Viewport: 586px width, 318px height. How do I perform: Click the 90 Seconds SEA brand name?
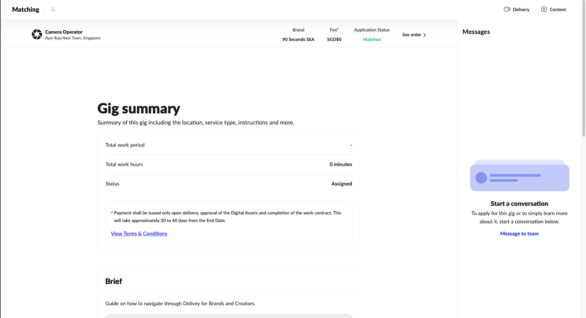pos(298,39)
